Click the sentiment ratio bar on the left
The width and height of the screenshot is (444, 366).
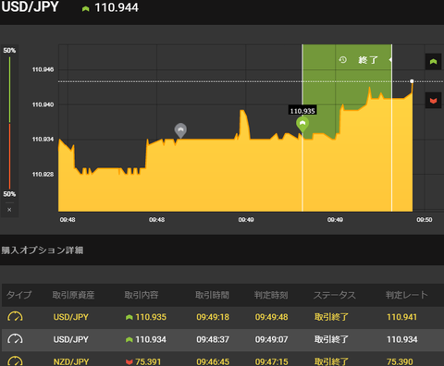coord(9,123)
